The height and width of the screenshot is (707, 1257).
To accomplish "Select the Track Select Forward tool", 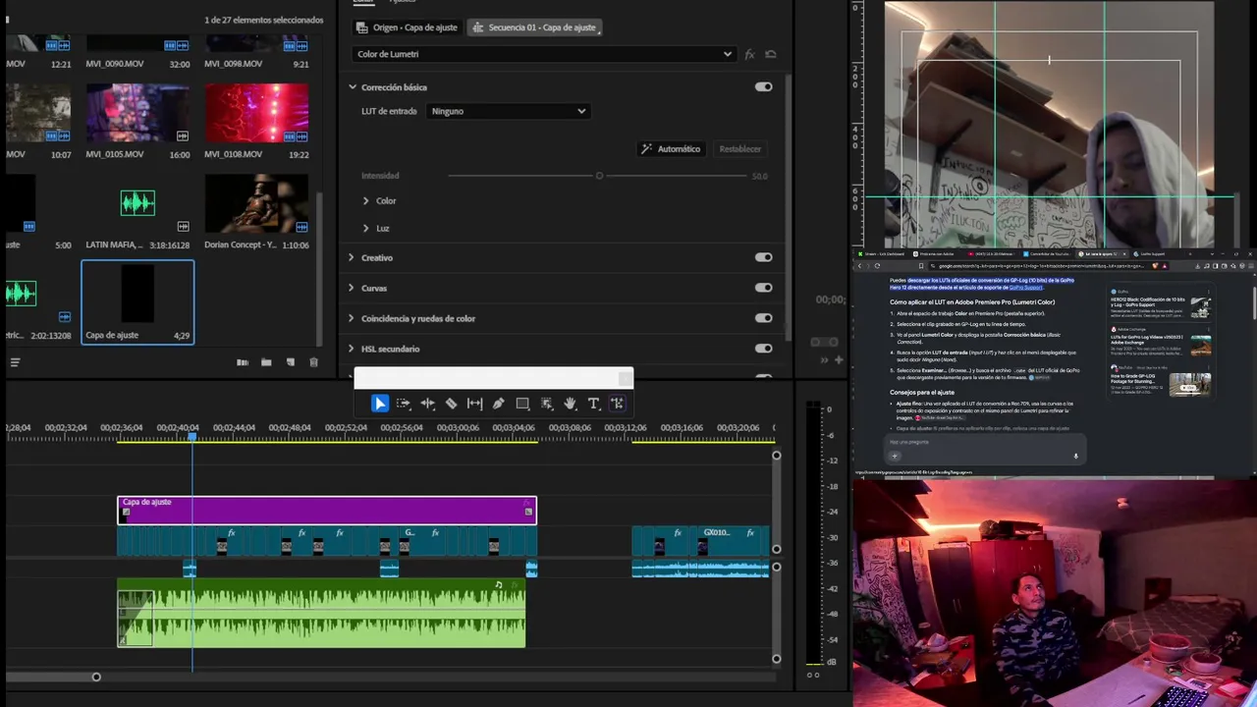I will pos(404,404).
